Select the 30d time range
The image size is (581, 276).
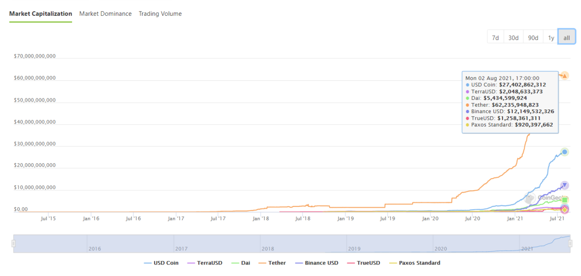[x=513, y=38]
